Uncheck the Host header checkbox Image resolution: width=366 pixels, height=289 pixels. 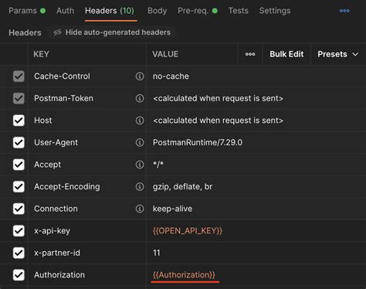coord(19,121)
